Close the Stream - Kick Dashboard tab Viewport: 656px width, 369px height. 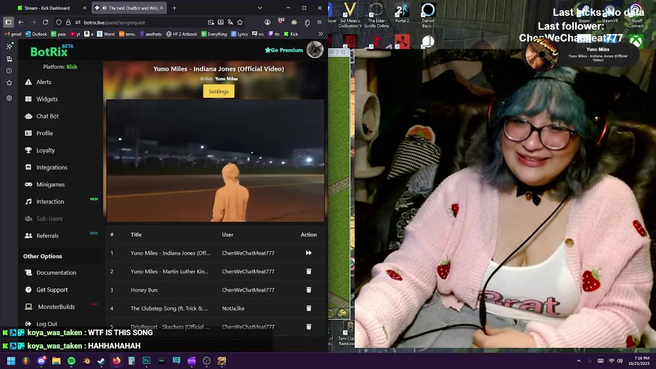click(85, 8)
